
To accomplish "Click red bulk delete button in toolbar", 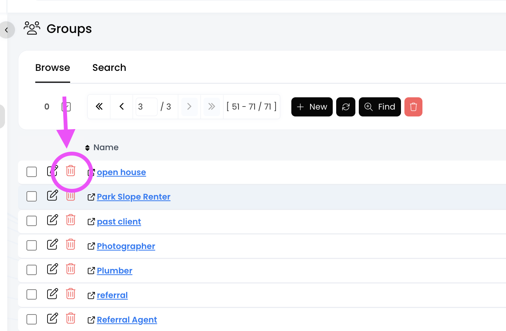I will (413, 107).
